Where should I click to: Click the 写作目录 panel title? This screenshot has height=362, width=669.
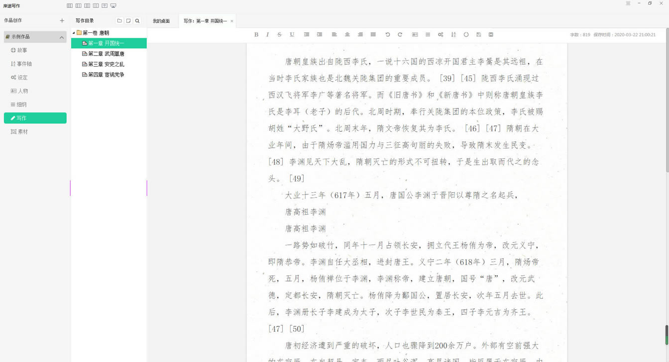click(85, 21)
